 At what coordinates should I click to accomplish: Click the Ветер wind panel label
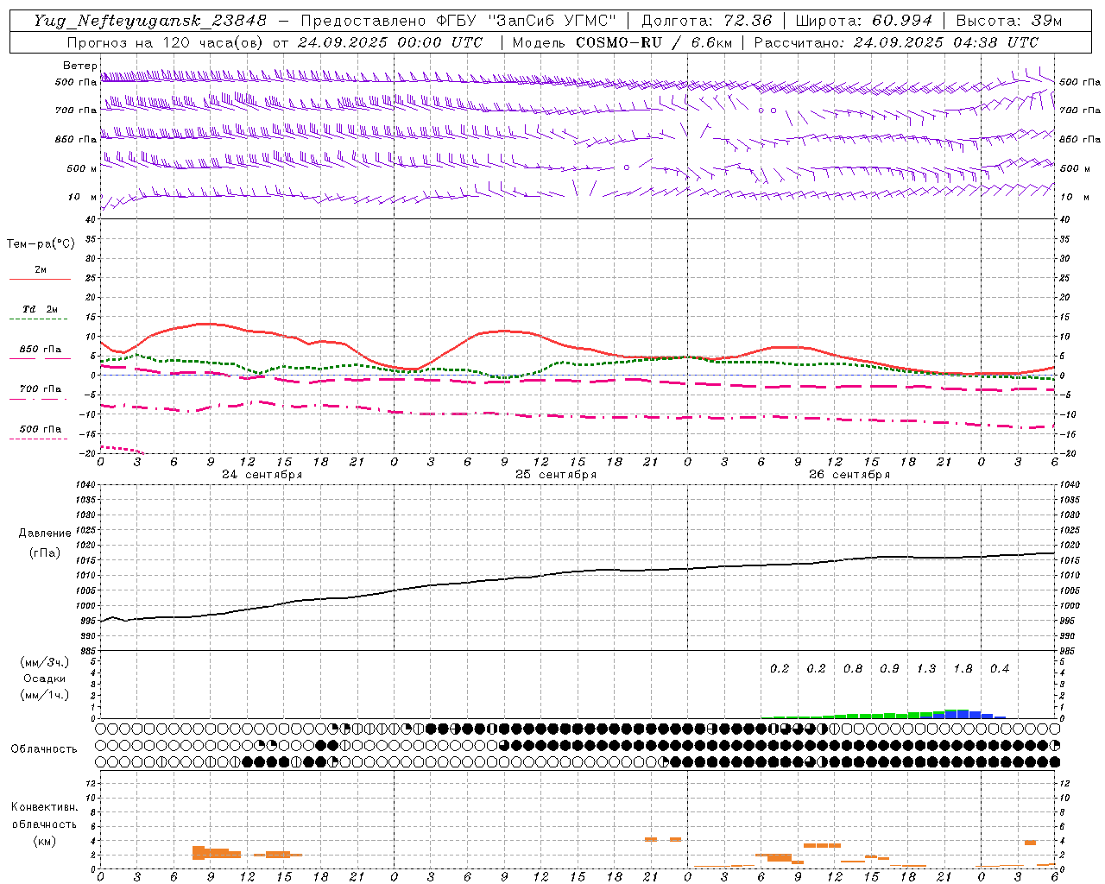click(80, 66)
